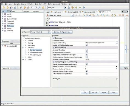Open the main toolbar demo_rui configuration dropdown
130x106 pixels.
coord(66,7)
